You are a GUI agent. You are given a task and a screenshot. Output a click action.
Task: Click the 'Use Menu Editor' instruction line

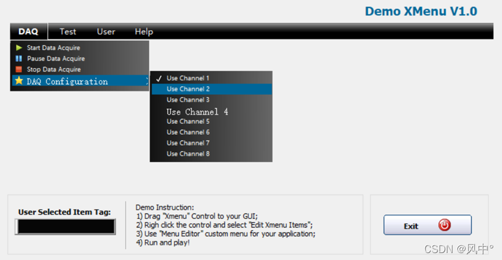(x=225, y=234)
